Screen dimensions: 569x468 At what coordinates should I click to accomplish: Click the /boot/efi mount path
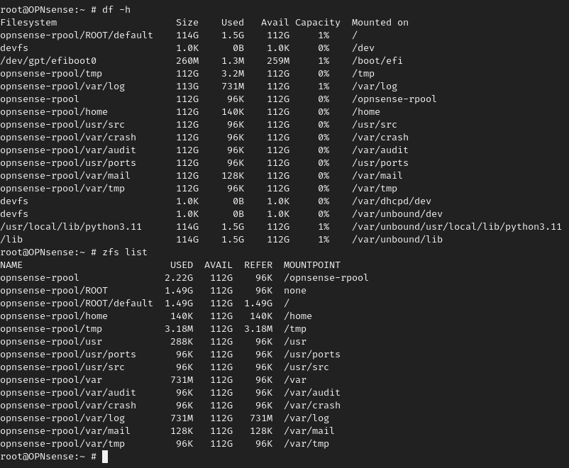tap(377, 60)
